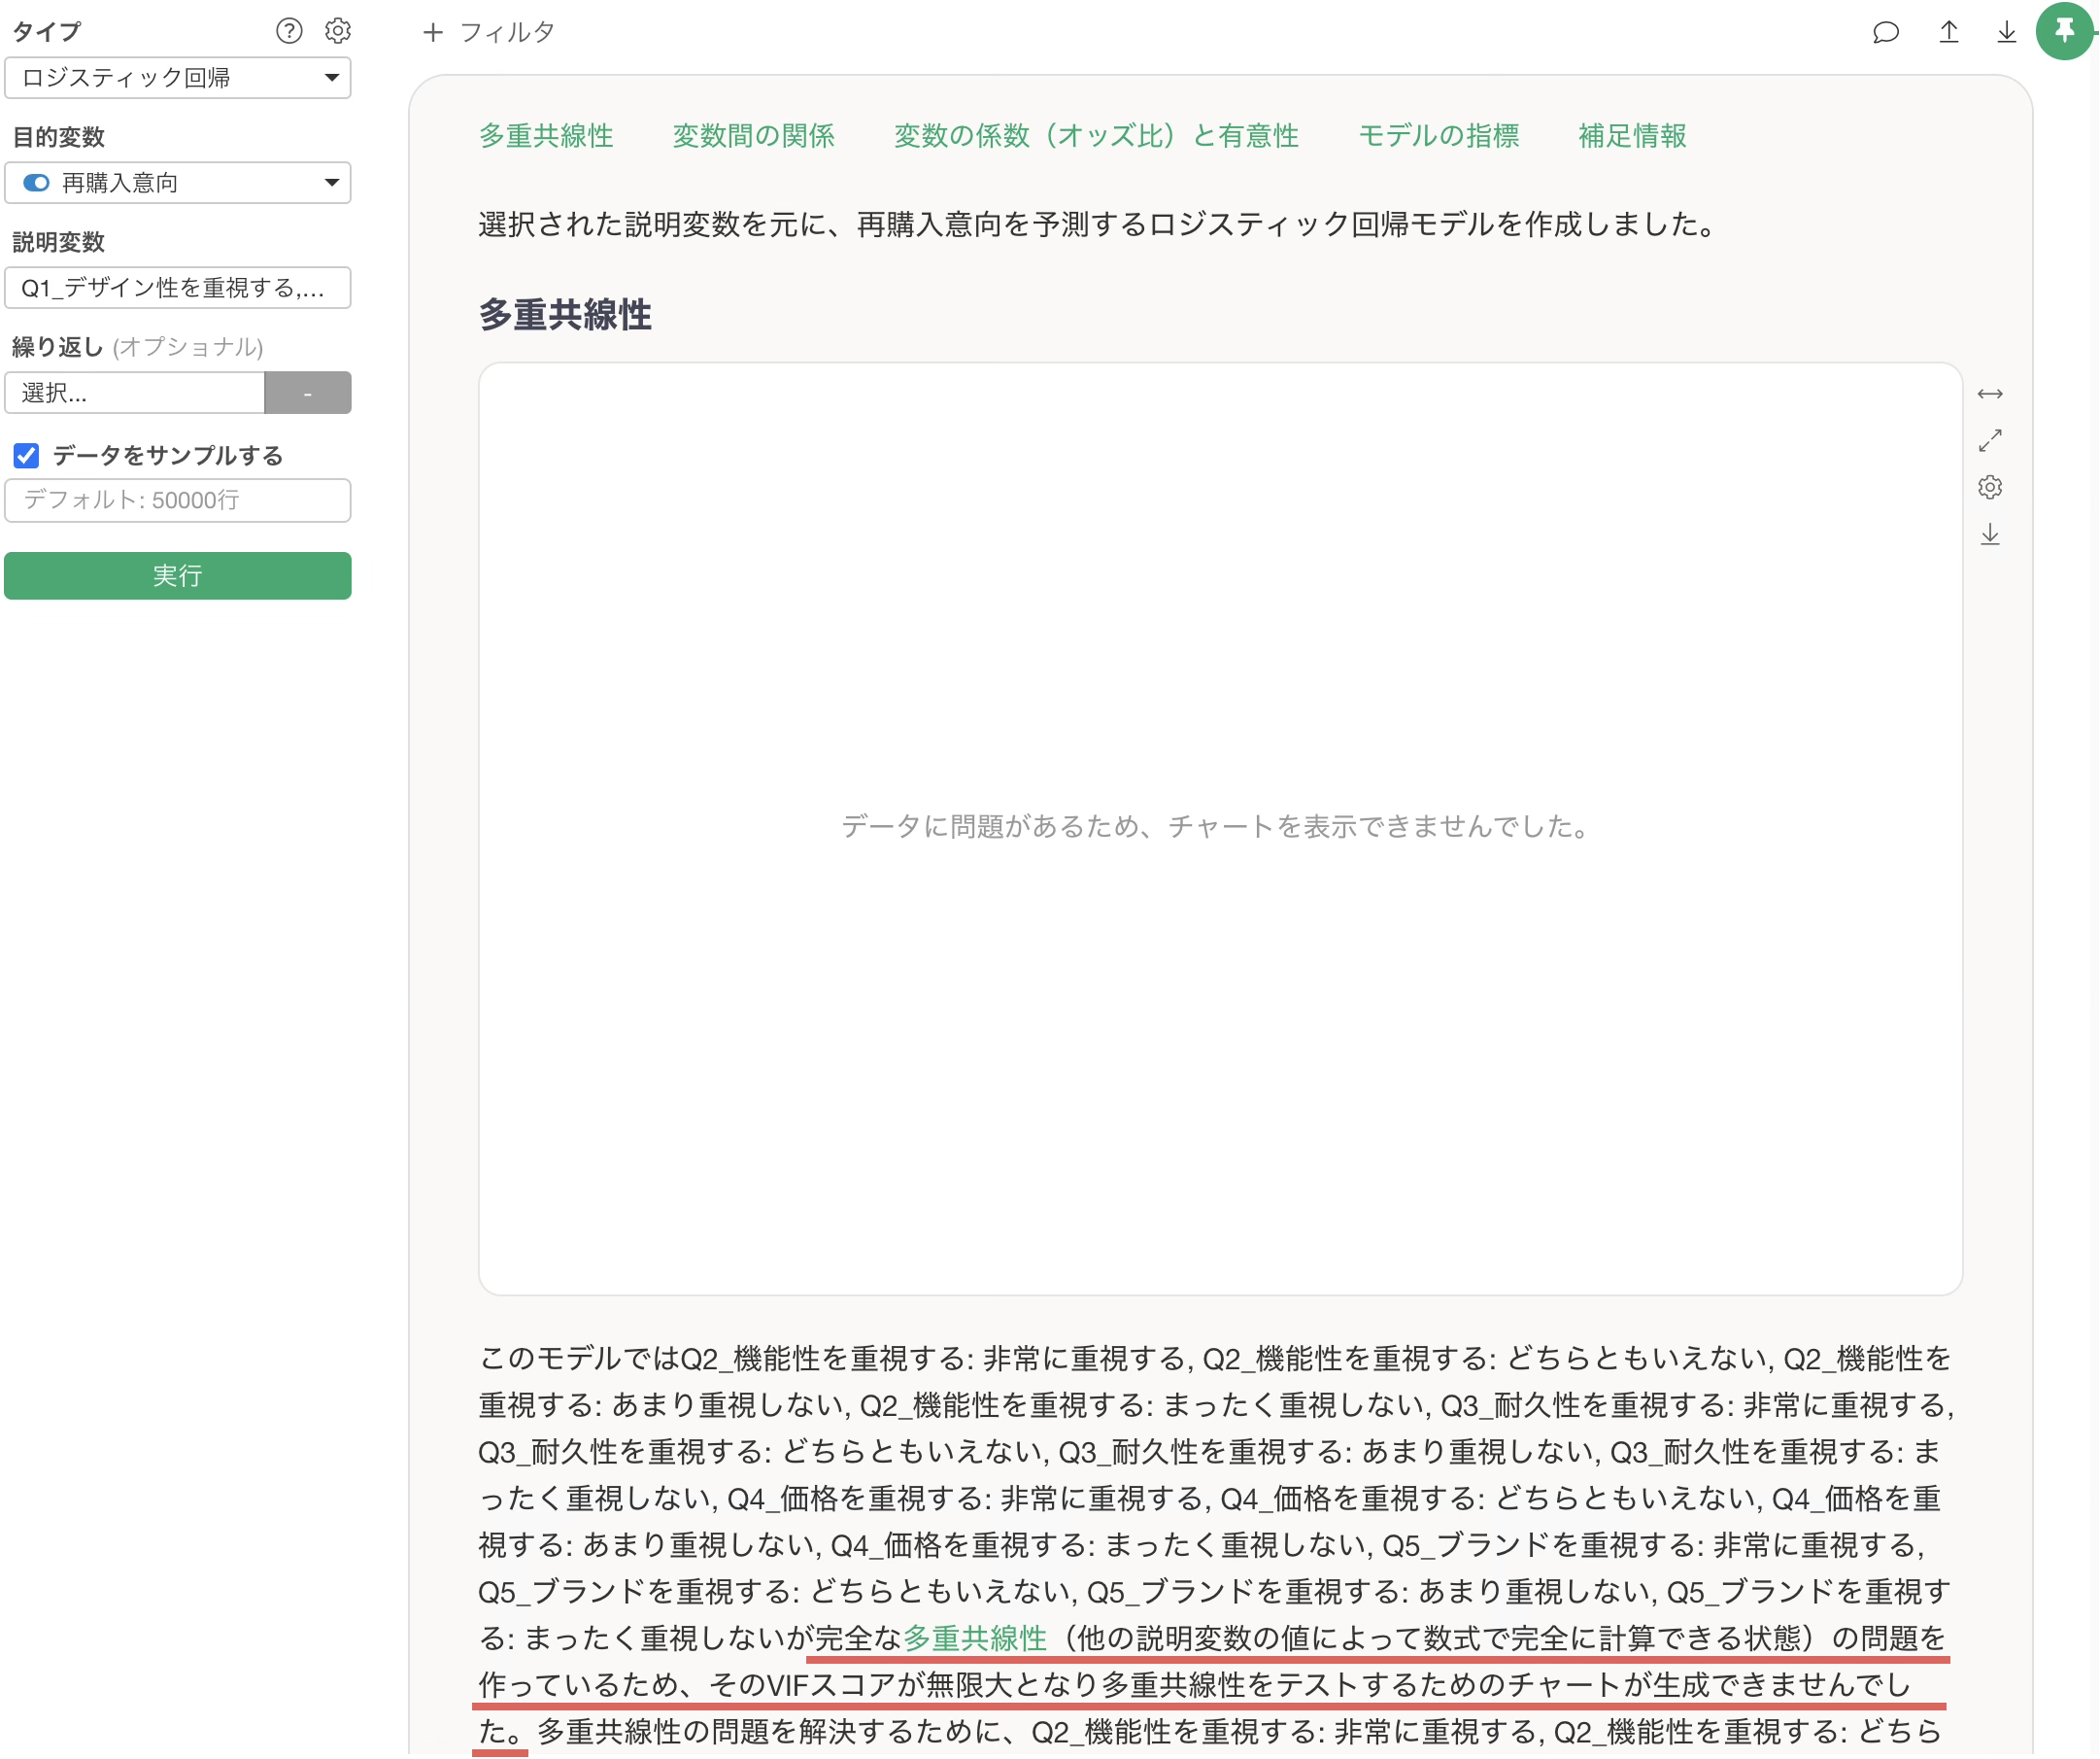
Task: Open analytics settings gear beside タイプ
Action: point(338,31)
